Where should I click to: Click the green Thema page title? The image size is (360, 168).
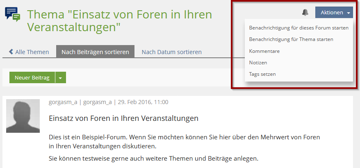pyautogui.click(x=119, y=21)
